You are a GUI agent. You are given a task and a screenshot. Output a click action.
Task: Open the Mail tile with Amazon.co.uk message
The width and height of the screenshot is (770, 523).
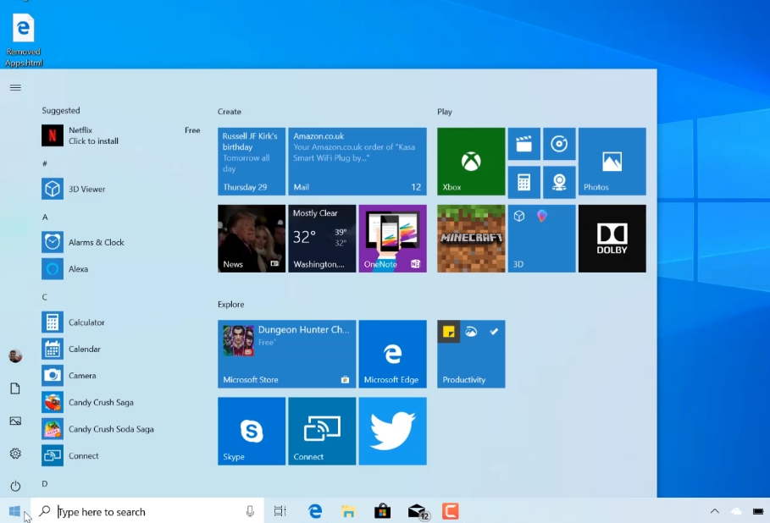(357, 162)
